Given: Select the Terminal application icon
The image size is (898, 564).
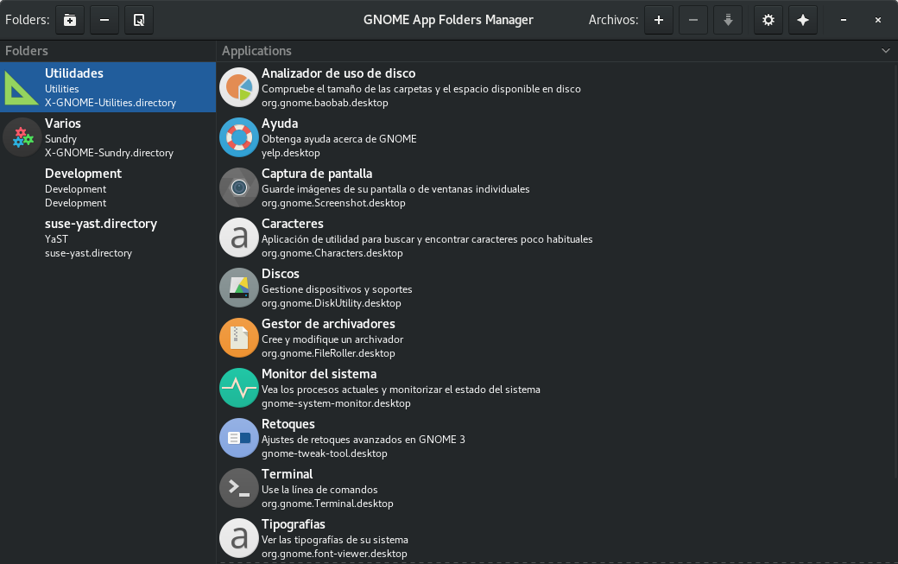Looking at the screenshot, I should [239, 488].
